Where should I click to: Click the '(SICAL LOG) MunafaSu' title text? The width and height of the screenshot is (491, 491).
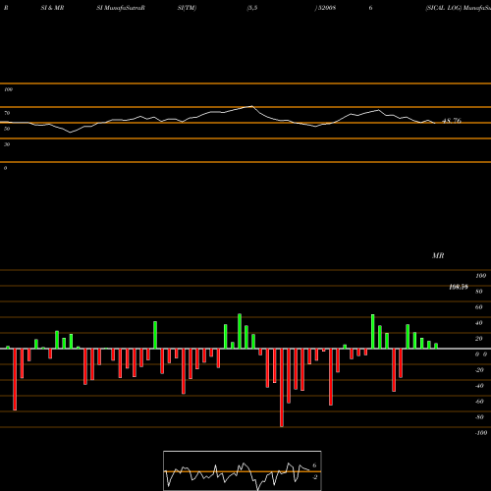[x=458, y=8]
